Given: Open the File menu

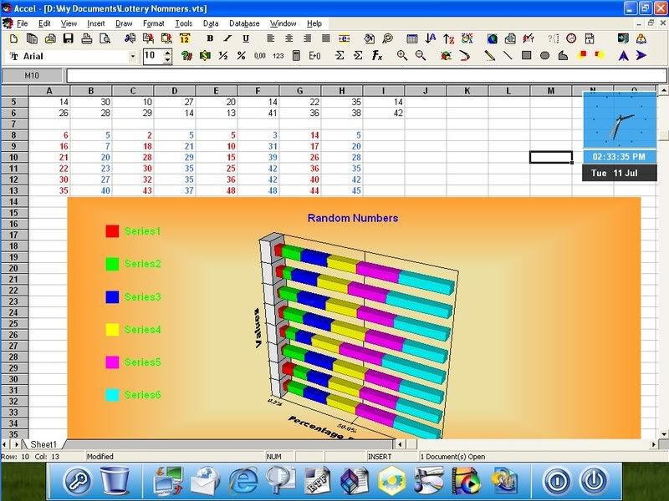Looking at the screenshot, I should pyautogui.click(x=22, y=23).
